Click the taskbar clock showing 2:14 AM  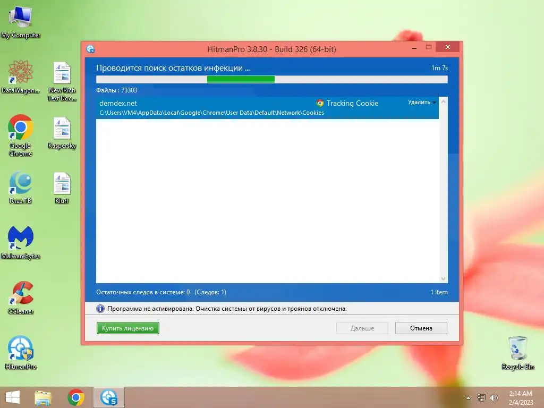tap(521, 397)
